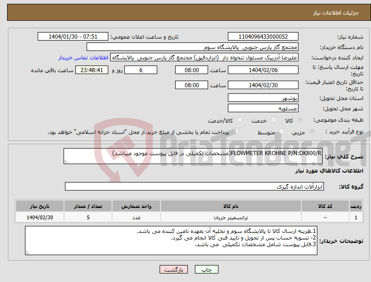This screenshot has width=371, height=282.
Task: Click the response deadline time 08:00 field
Action: click(192, 70)
